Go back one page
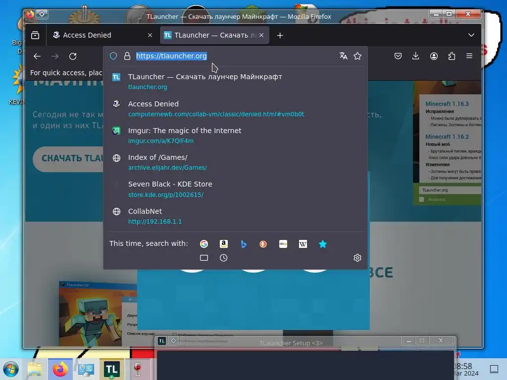The image size is (507, 380). [37, 56]
